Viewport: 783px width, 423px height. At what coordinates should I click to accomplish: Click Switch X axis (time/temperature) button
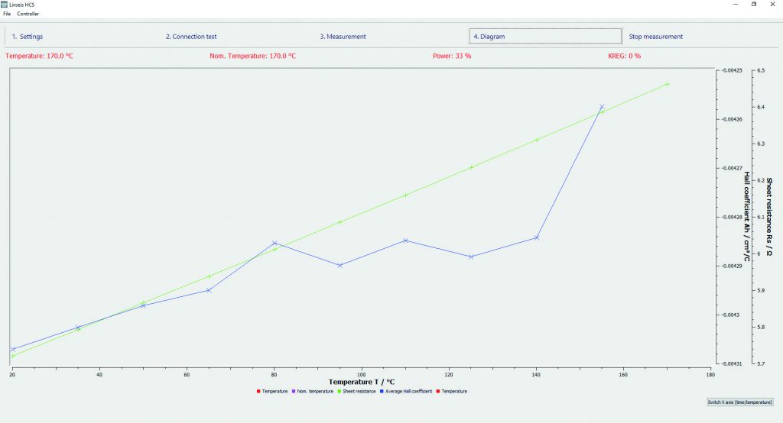pos(739,402)
